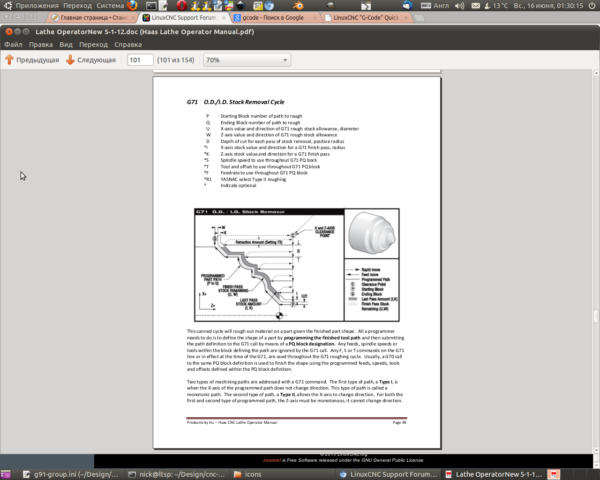
Task: Open a new browser tab in the background browser
Action: pos(420,18)
